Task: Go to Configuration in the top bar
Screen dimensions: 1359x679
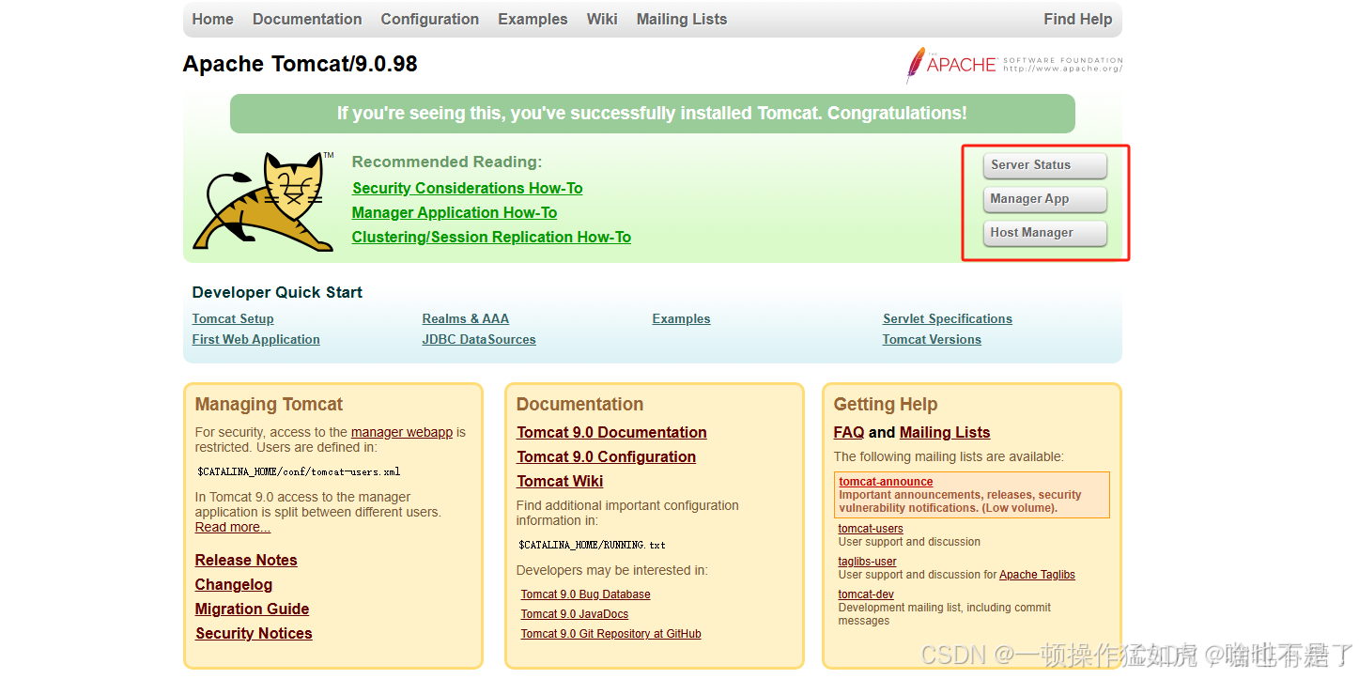Action: (430, 19)
